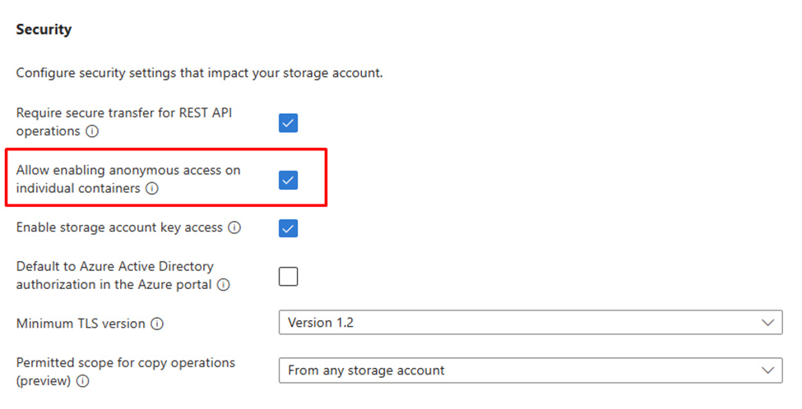Show info for Azure Active Directory authorization

tap(223, 285)
